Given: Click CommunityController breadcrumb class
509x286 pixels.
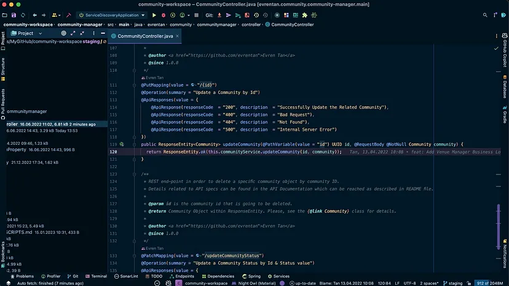Looking at the screenshot, I should (x=290, y=25).
